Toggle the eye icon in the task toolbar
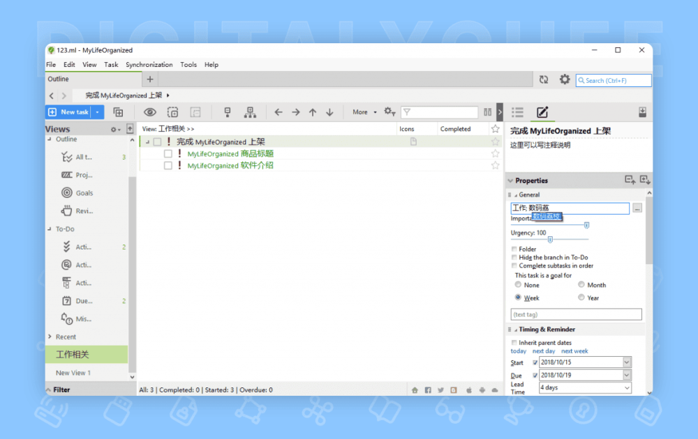This screenshot has height=439, width=698. pyautogui.click(x=149, y=112)
